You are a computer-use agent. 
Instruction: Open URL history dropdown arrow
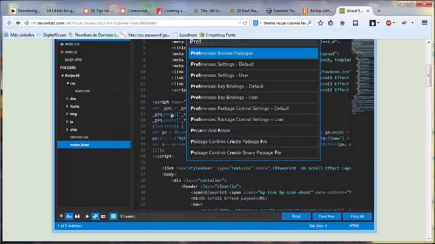pos(239,23)
